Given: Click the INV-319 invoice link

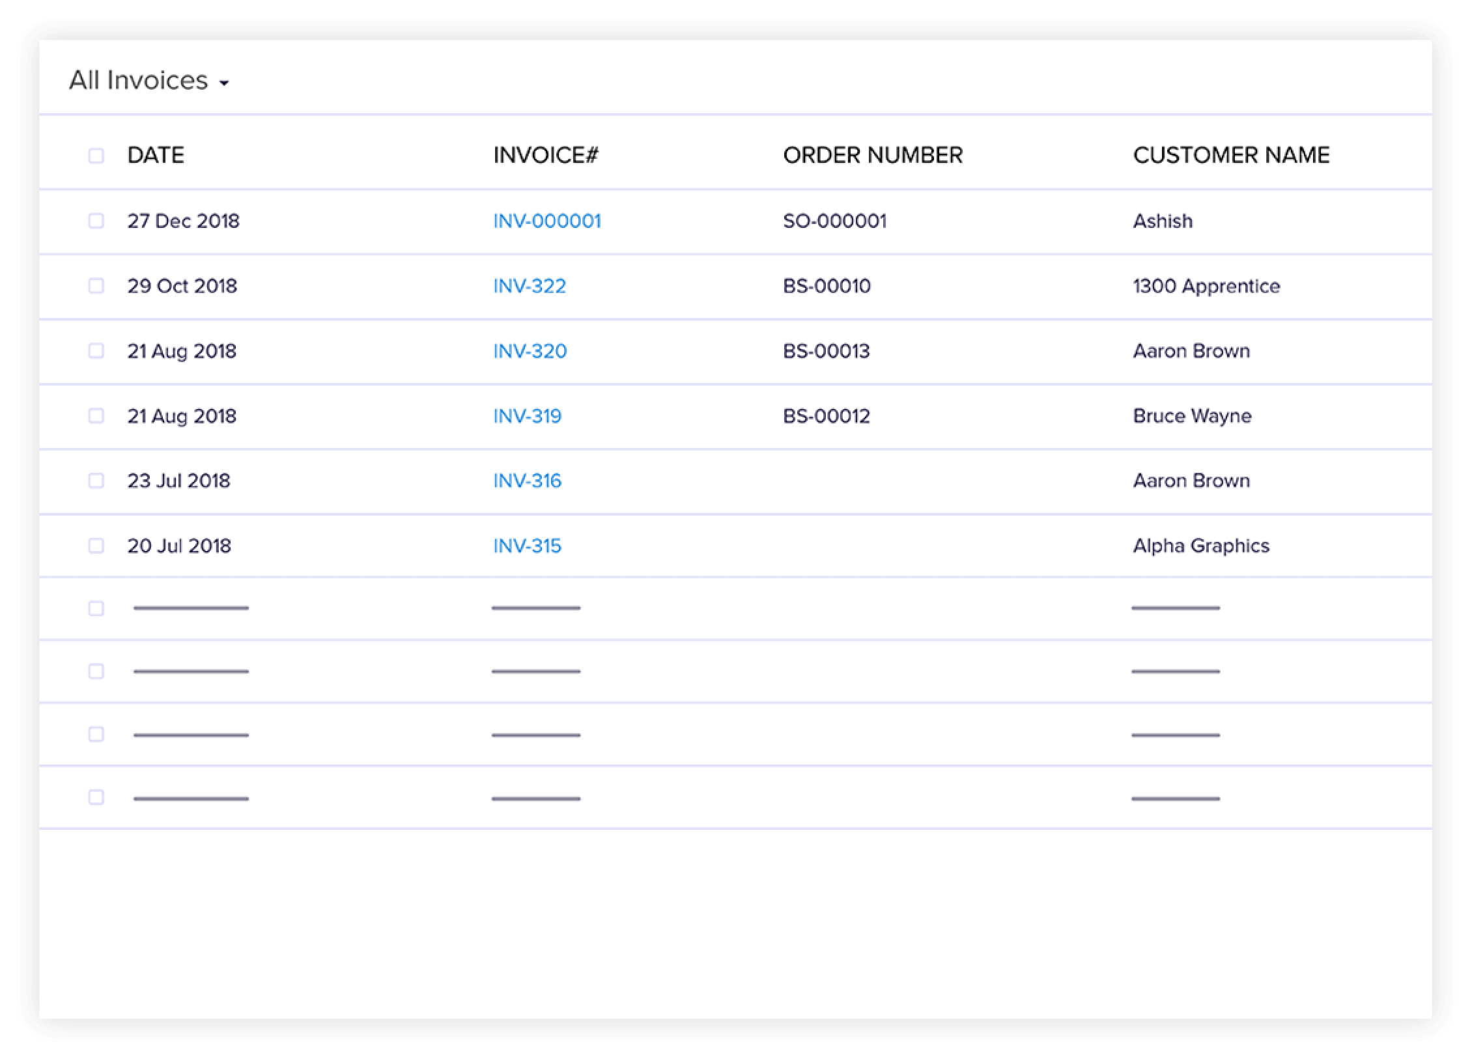Looking at the screenshot, I should 527,416.
